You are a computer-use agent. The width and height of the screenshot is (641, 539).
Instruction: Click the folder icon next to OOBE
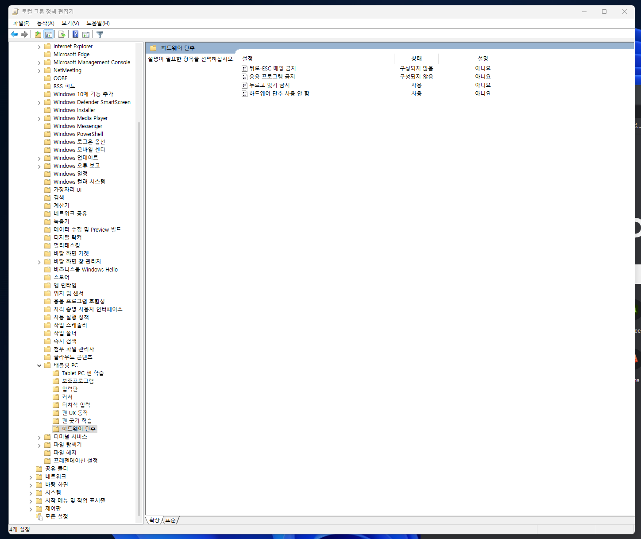pos(47,78)
